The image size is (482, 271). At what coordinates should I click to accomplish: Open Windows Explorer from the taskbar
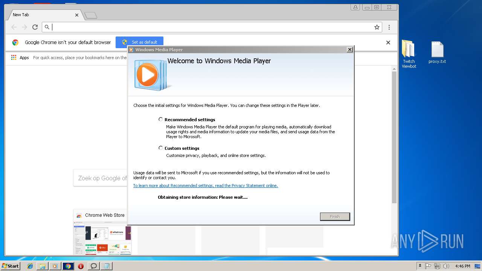pyautogui.click(x=43, y=266)
